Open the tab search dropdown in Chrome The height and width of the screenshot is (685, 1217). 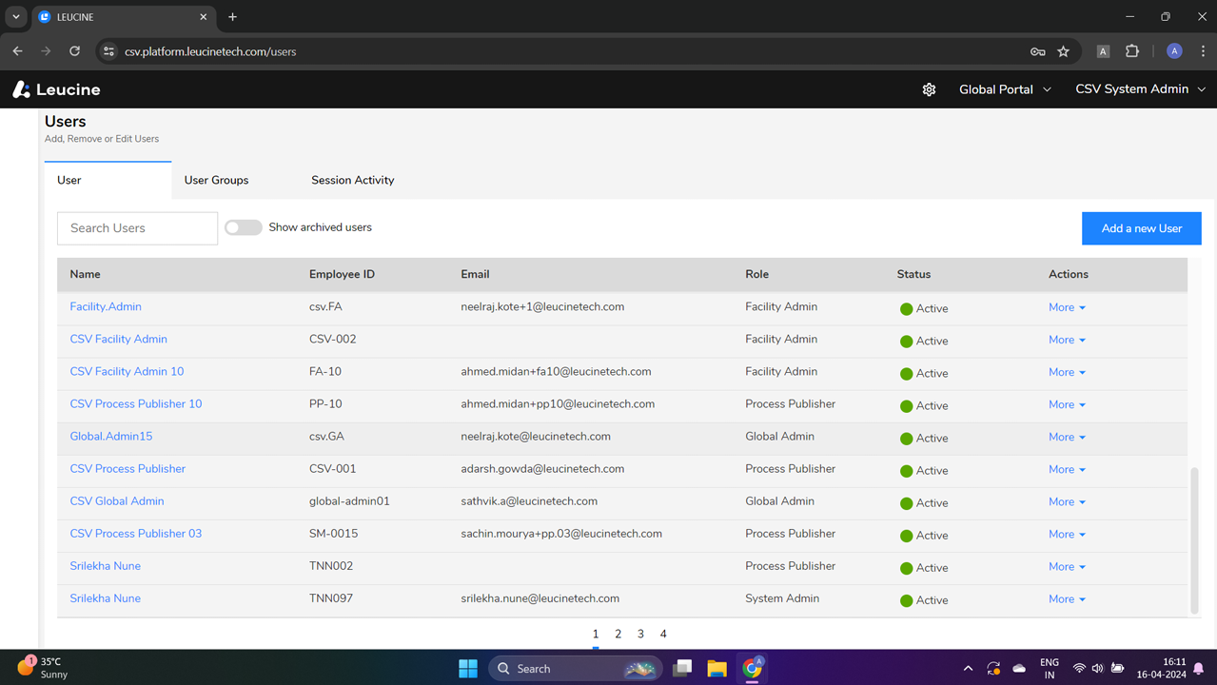click(x=16, y=17)
